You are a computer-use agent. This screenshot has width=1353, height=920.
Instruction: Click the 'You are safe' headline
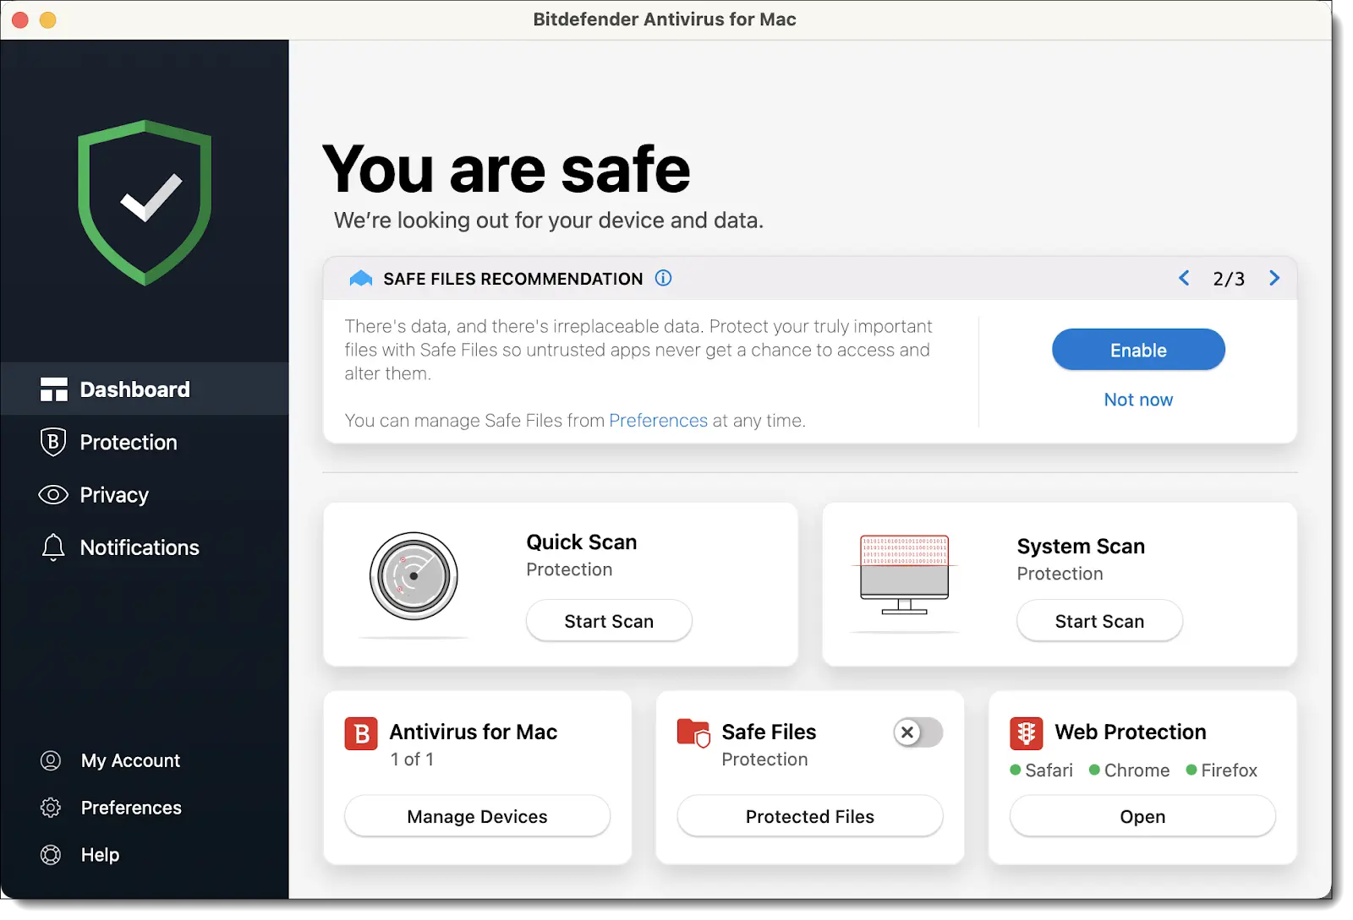tap(507, 170)
